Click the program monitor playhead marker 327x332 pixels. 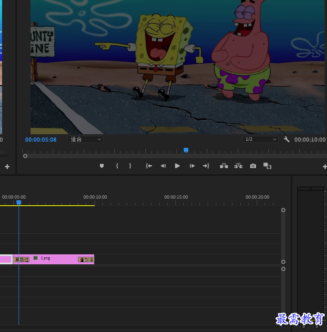tap(186, 150)
